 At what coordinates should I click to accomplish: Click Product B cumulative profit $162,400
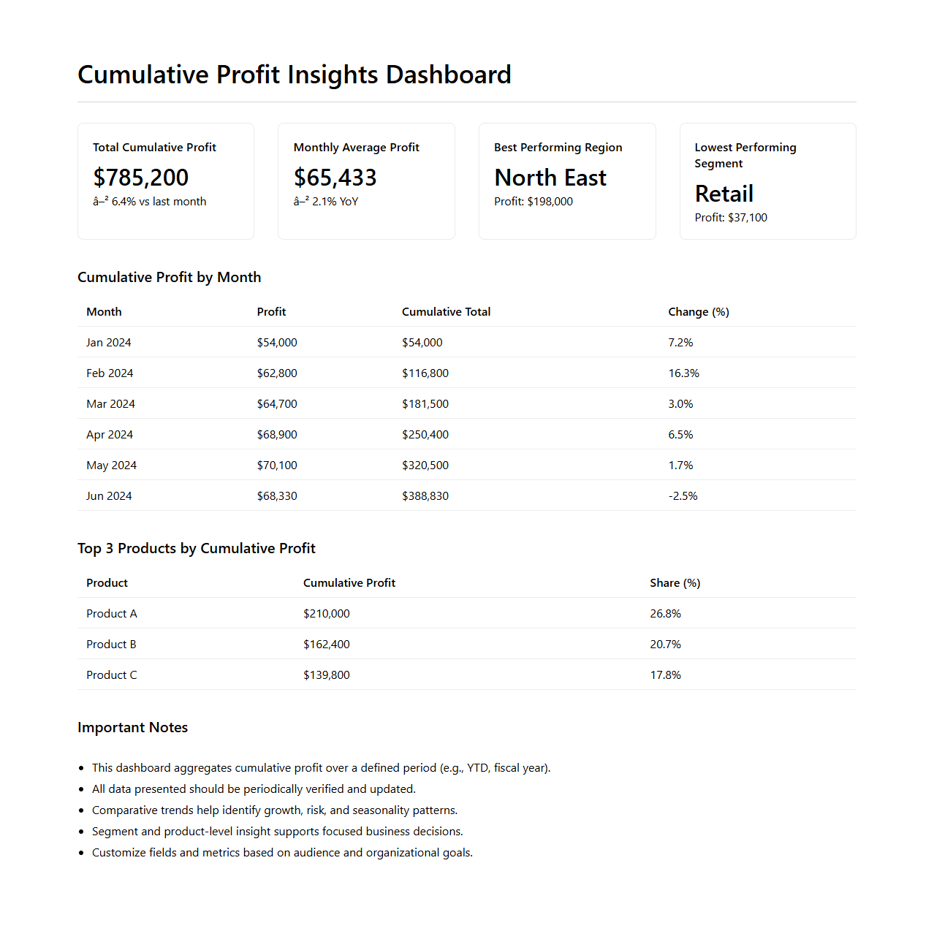pyautogui.click(x=327, y=645)
